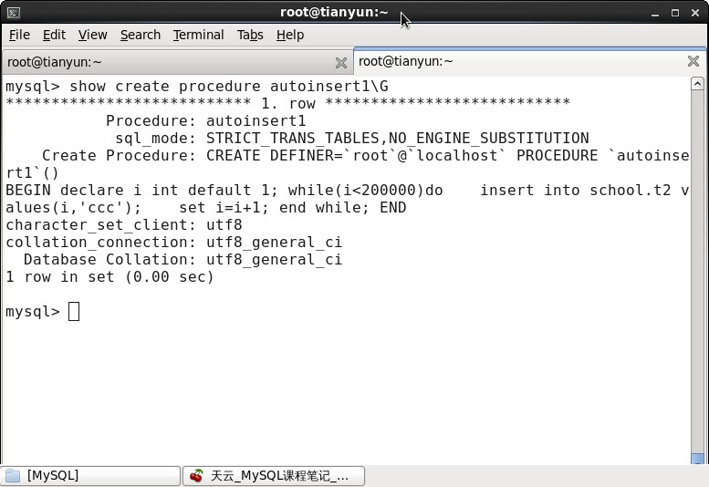Open the Terminal menu
The image size is (709, 487).
199,35
